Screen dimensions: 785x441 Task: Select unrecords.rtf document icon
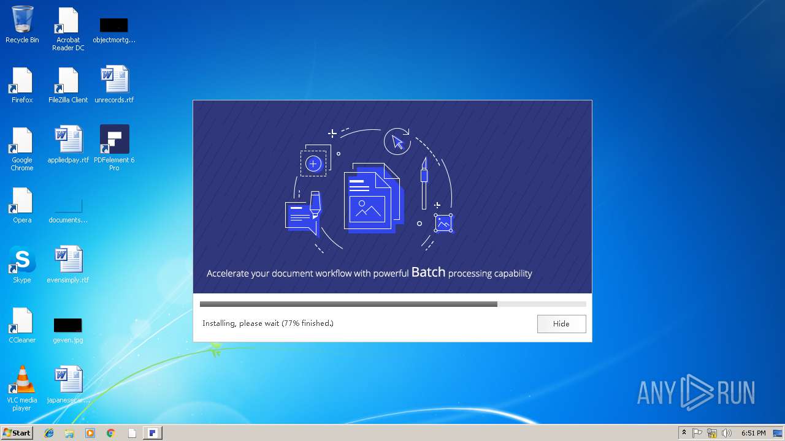(114, 85)
